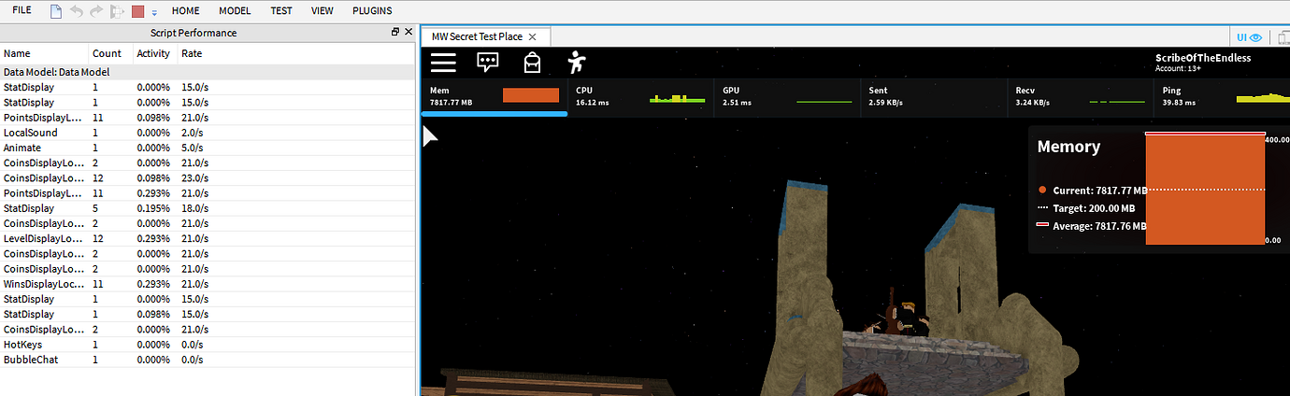1290x396 pixels.
Task: Expand the quick access toolbar dropdown arrow
Action: tap(154, 13)
